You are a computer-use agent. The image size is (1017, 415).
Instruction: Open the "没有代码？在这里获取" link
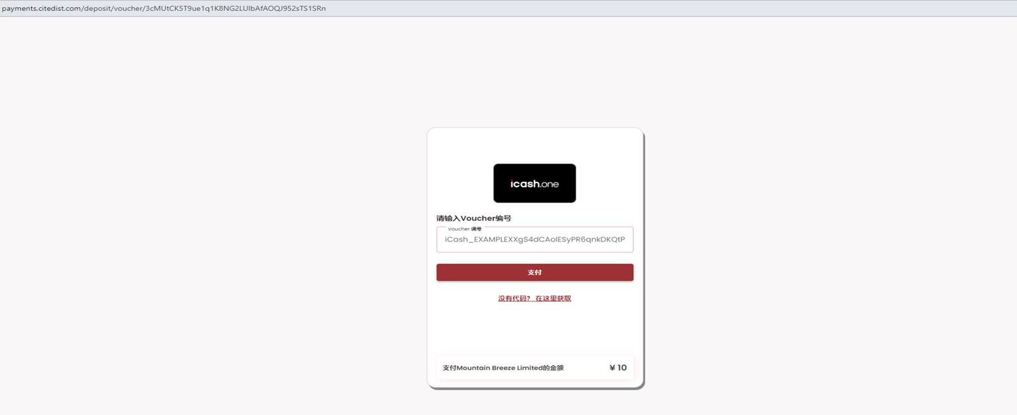(534, 298)
